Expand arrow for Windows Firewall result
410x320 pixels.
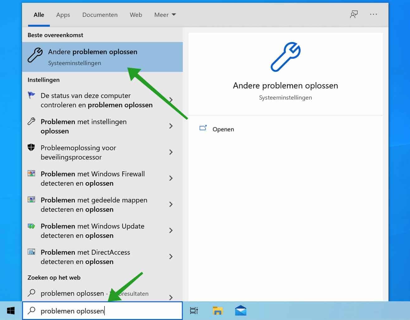[171, 178]
